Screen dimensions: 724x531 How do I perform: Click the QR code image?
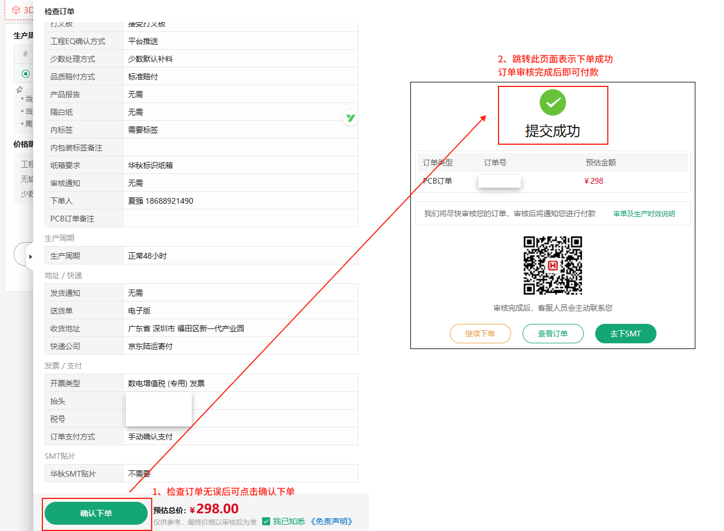tap(552, 265)
